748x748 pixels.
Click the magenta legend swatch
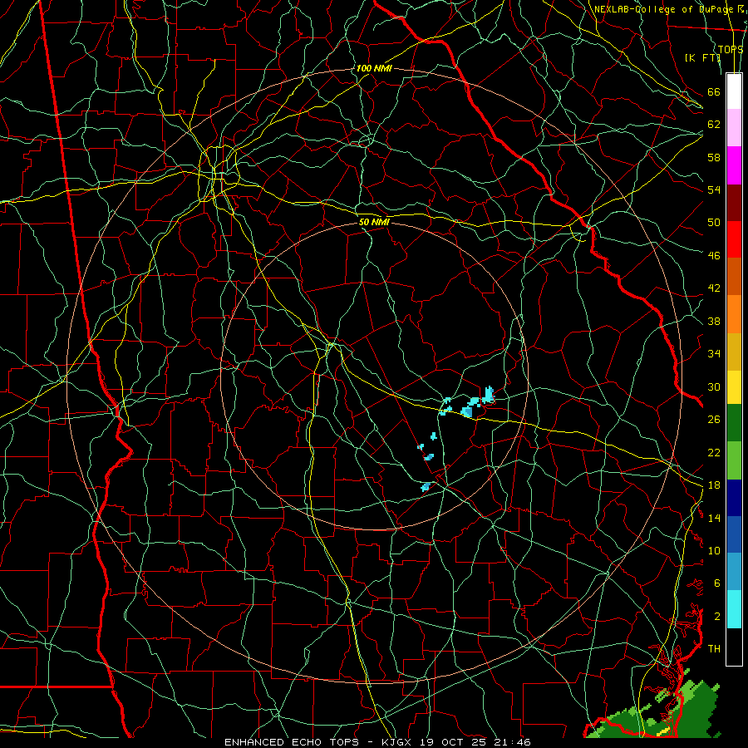734,165
